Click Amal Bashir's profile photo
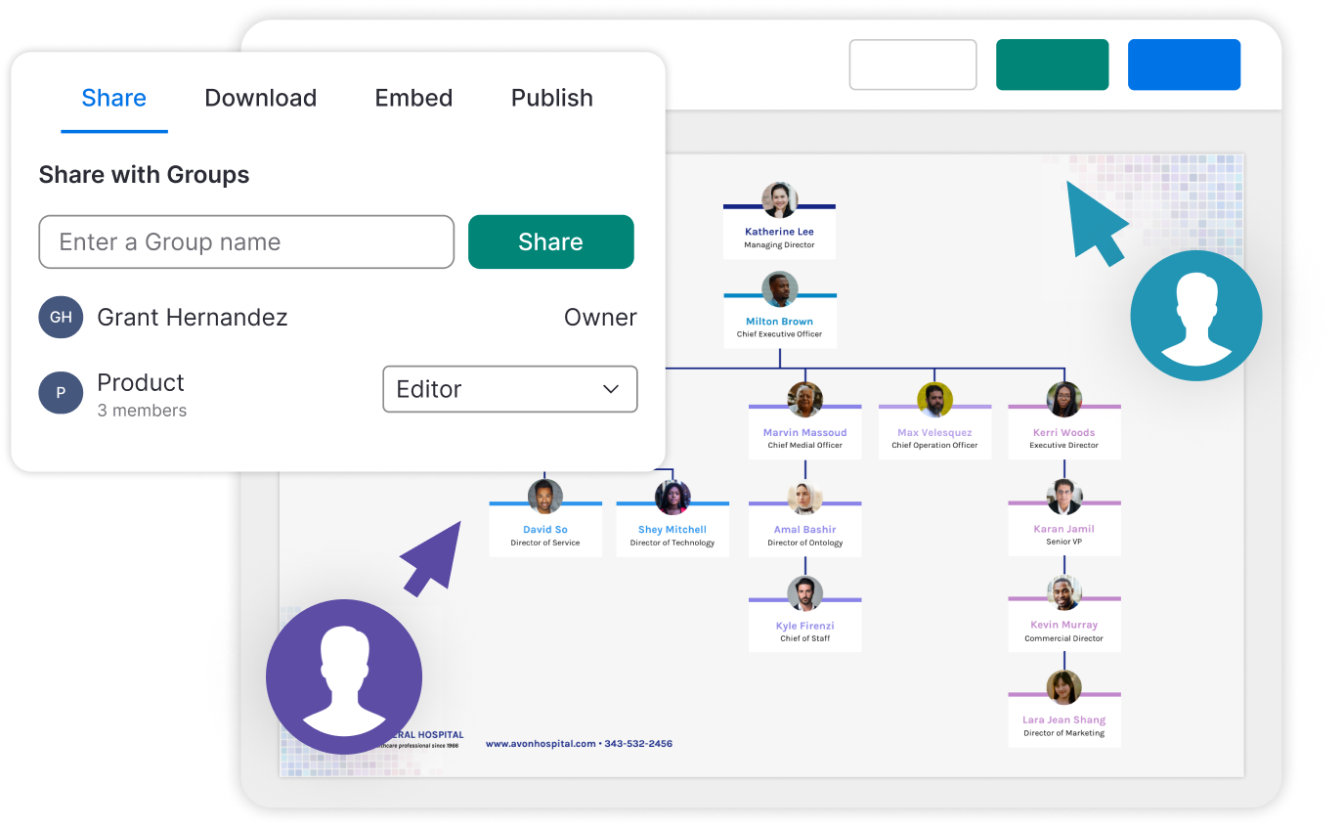1344x828 pixels. click(x=804, y=496)
